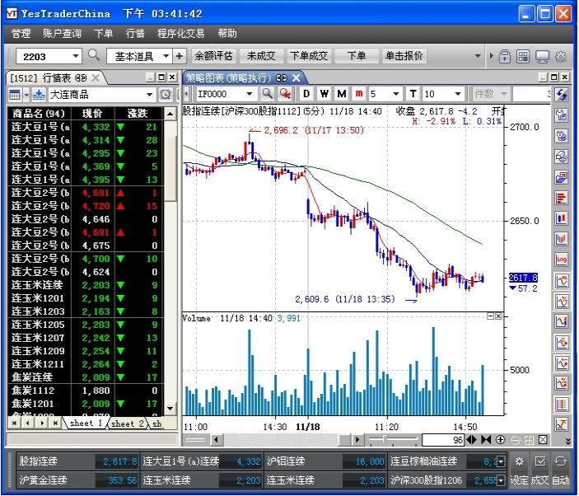
Task: Toggle the D daily period button
Action: pyautogui.click(x=306, y=94)
